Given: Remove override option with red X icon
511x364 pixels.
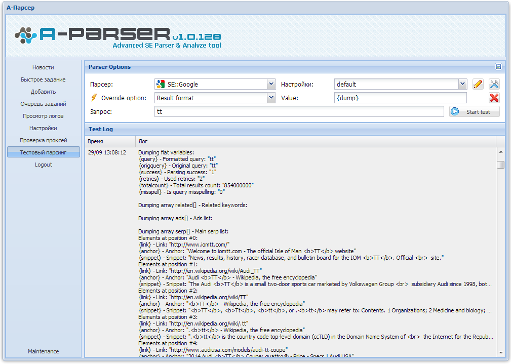Looking at the screenshot, I should 494,98.
